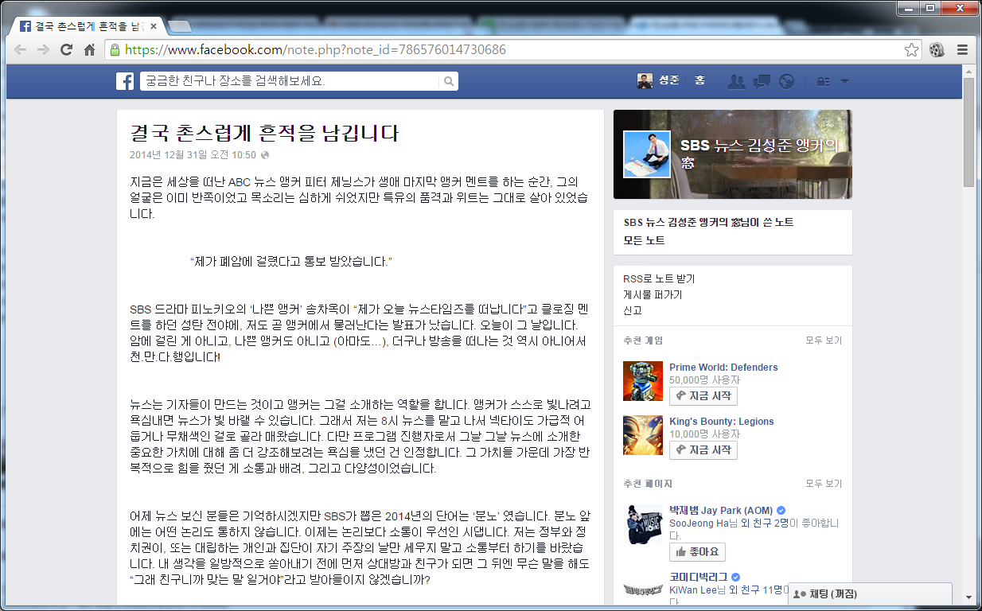Screen dimensions: 982x611
Task: Open SBS 뉴스 김성준 앵커의 page title
Action: [760, 154]
